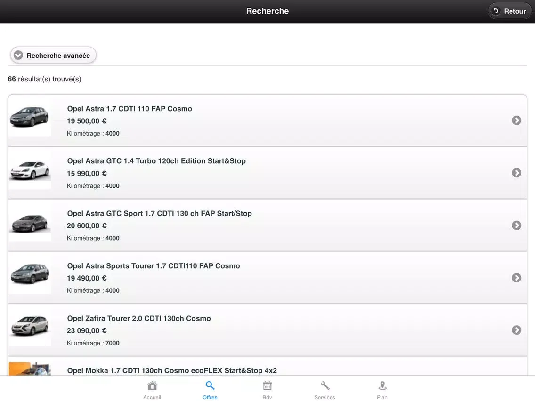View white Astra GTC 1.4 Turbo thumbnail
The height and width of the screenshot is (401, 535).
click(x=30, y=169)
